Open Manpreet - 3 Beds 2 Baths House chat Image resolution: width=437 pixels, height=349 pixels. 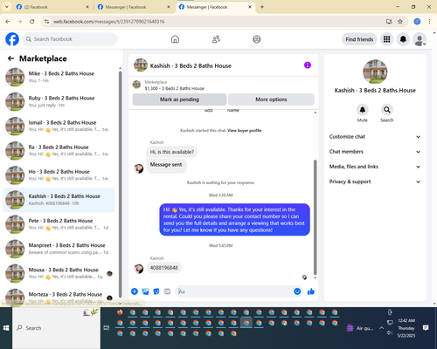(59, 249)
